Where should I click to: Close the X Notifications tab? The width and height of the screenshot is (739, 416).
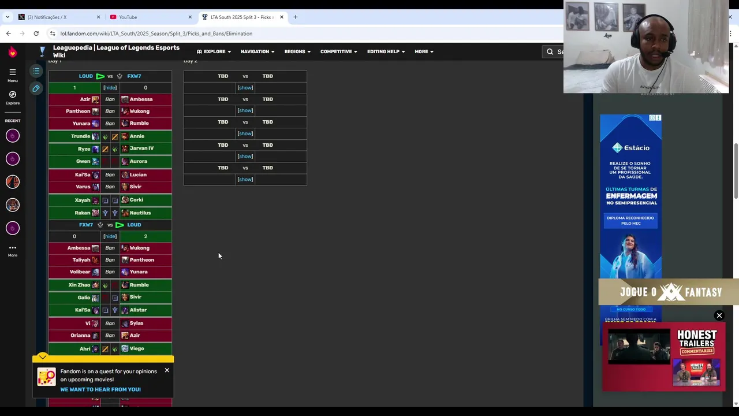pos(98,17)
